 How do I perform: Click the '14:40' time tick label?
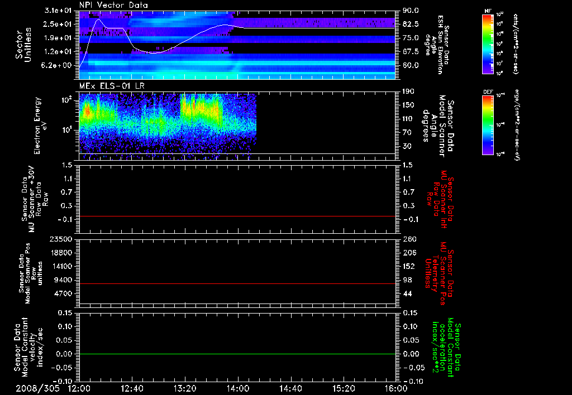(x=290, y=388)
